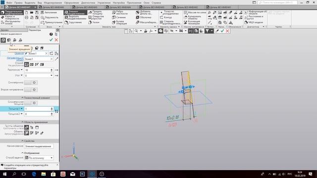Open the Windows Start menu

coord(4,174)
